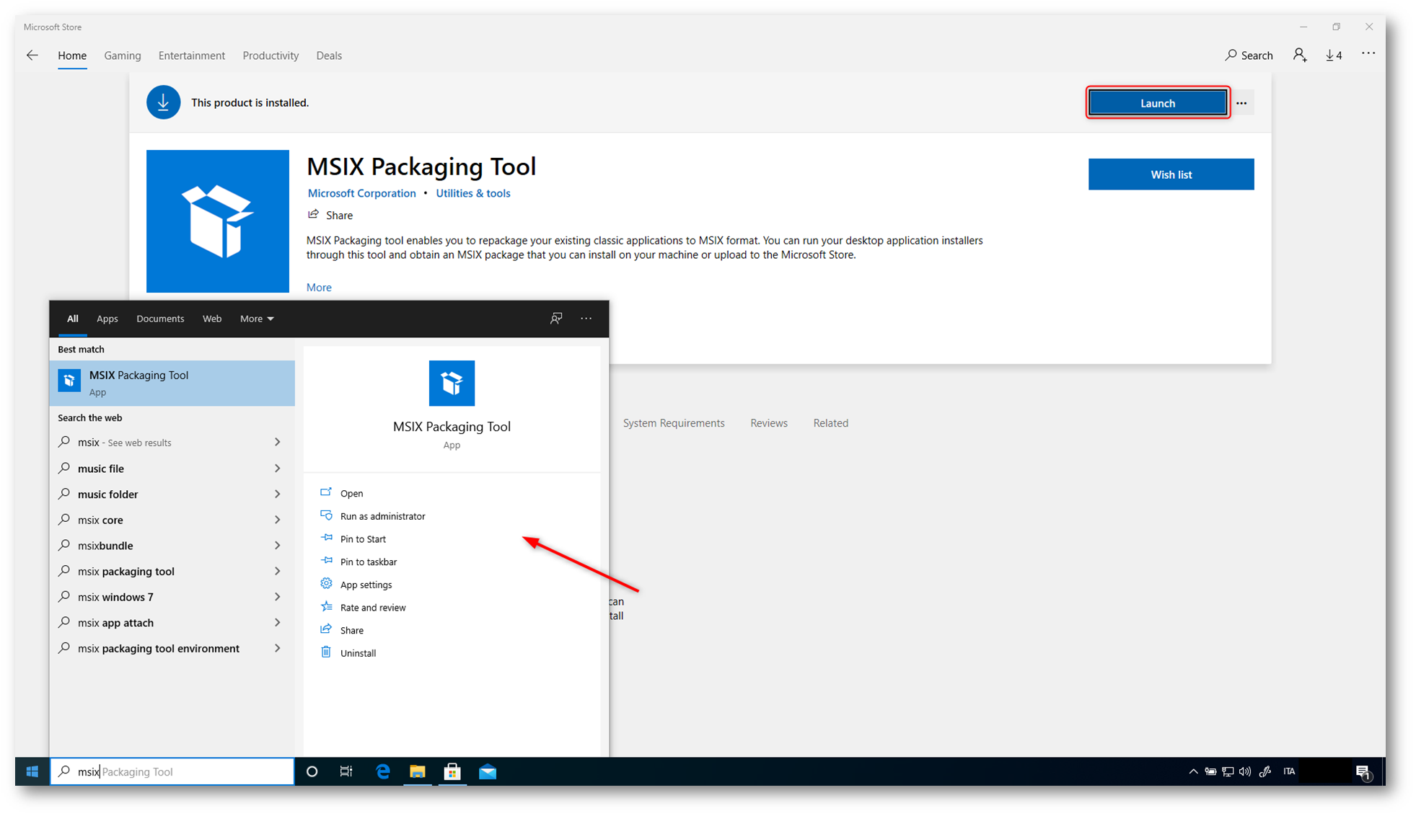
Task: Show hidden tray icons chevron
Action: 1193,771
